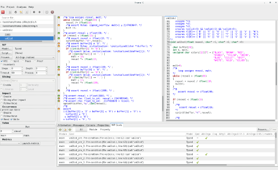Click the Analyses gear icon in toolbar
Image resolution: width=278 pixels, height=170 pixels.
[47, 12]
